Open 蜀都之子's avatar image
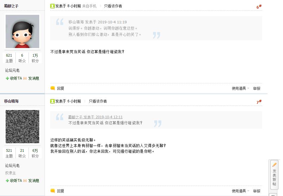 (x=22, y=31)
